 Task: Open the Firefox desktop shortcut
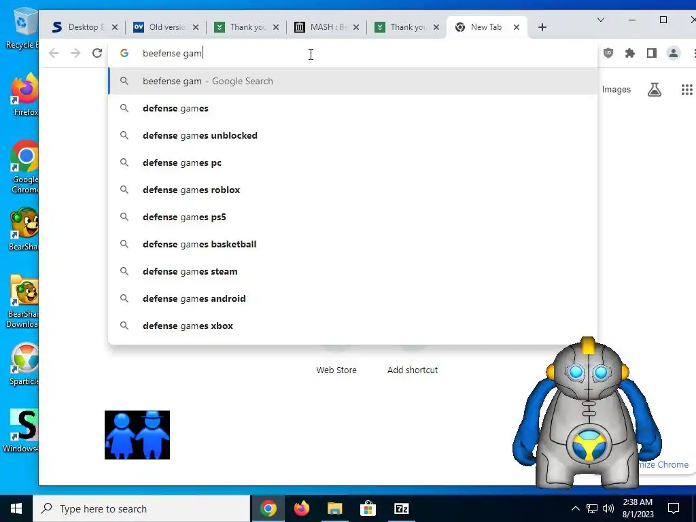coord(25,95)
